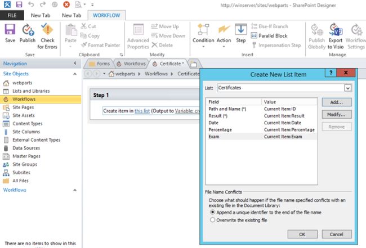Open the preview icon dropdown arrow
Screen dimensions: 366x248
[x=84, y=4]
